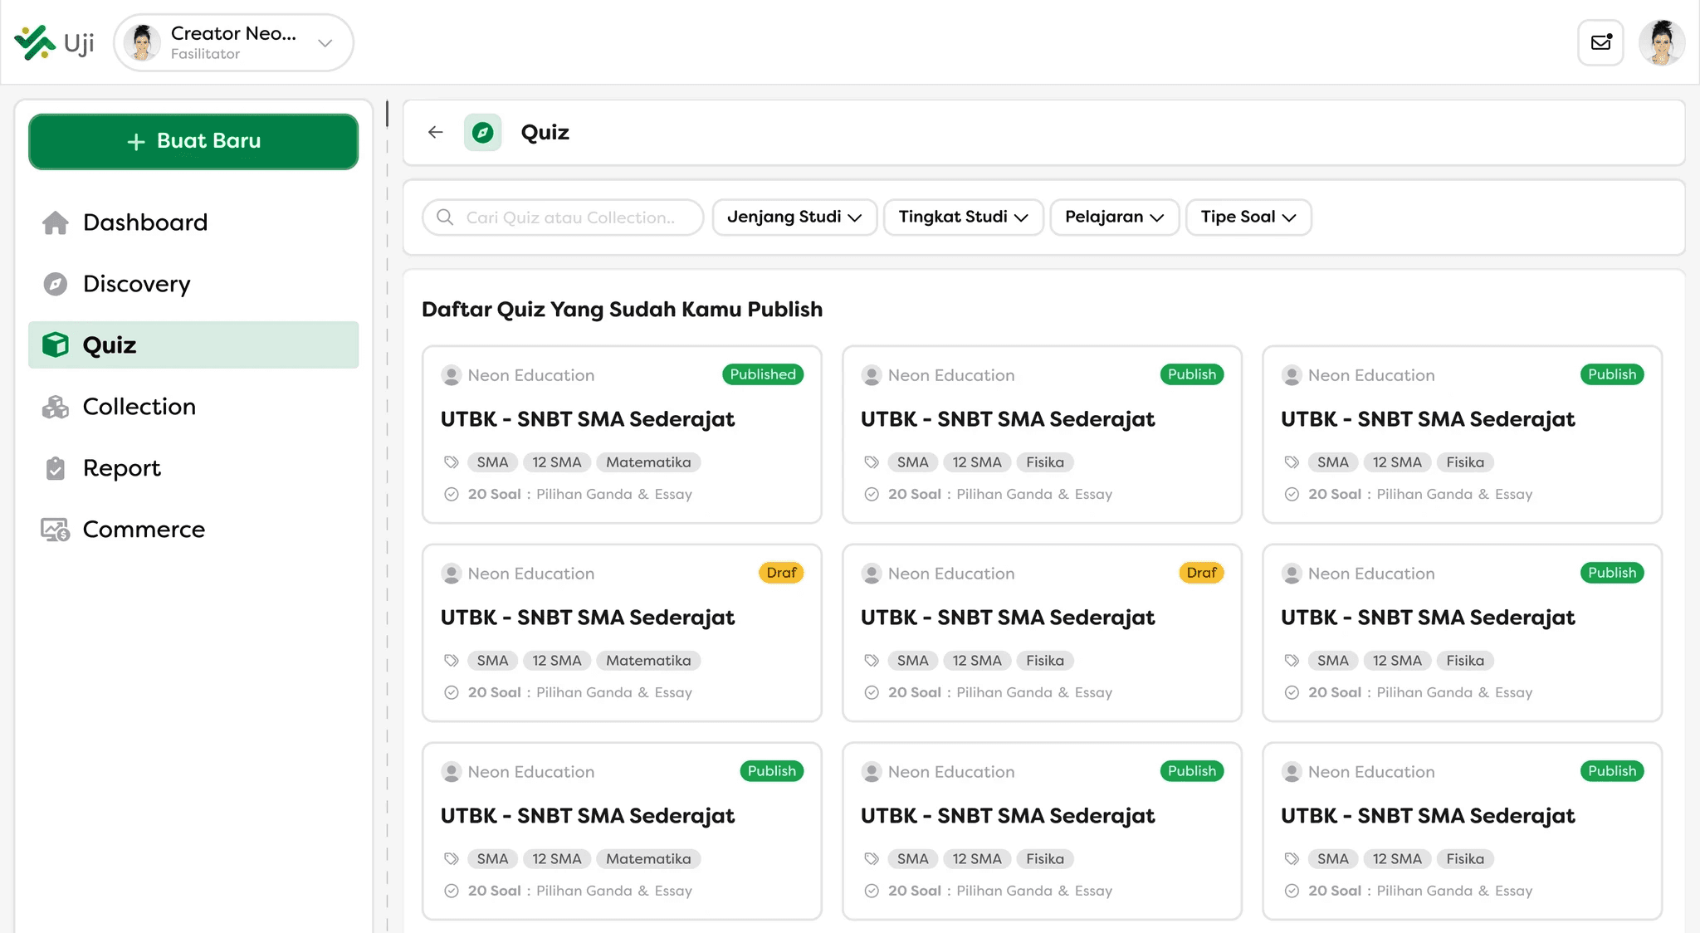Open the mail notifications icon
Viewport: 1700px width, 933px height.
tap(1600, 42)
